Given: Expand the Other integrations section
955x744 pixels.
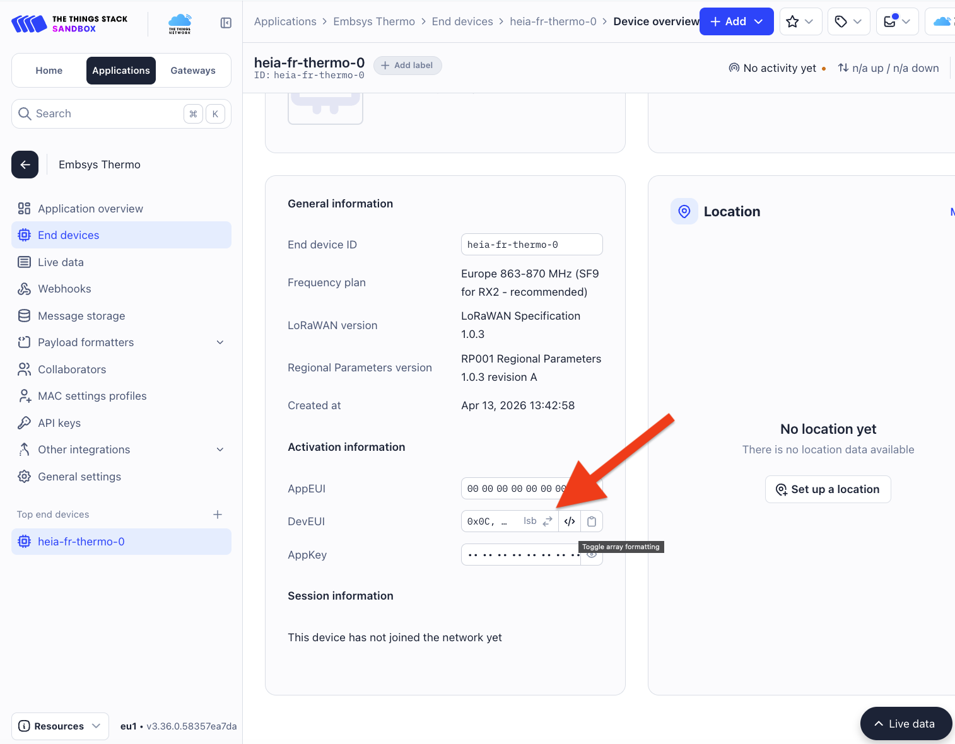Looking at the screenshot, I should 220,450.
